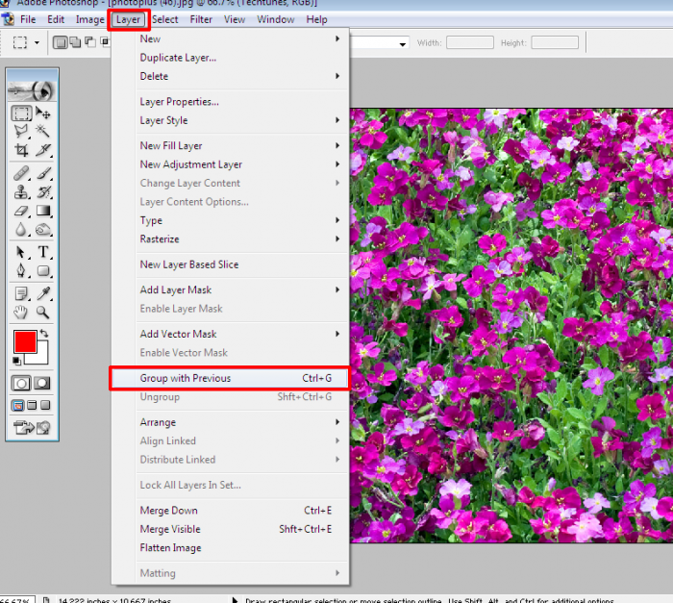
Task: Choose Flatten Image from Layer menu
Action: click(171, 548)
